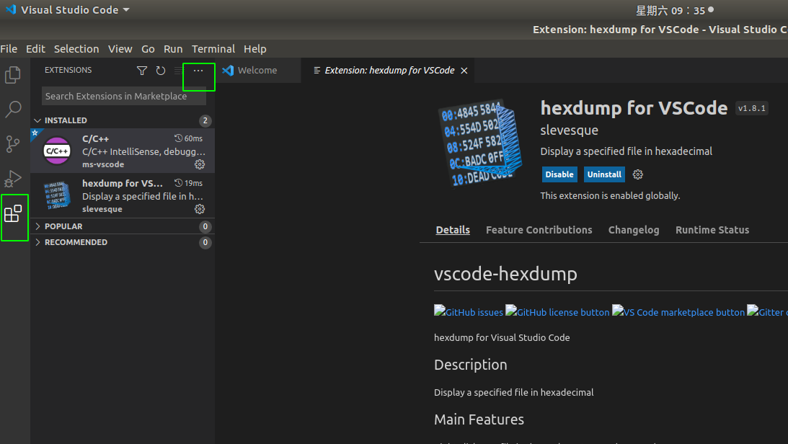
Task: Open Views and More Actions ellipsis
Action: pos(198,71)
